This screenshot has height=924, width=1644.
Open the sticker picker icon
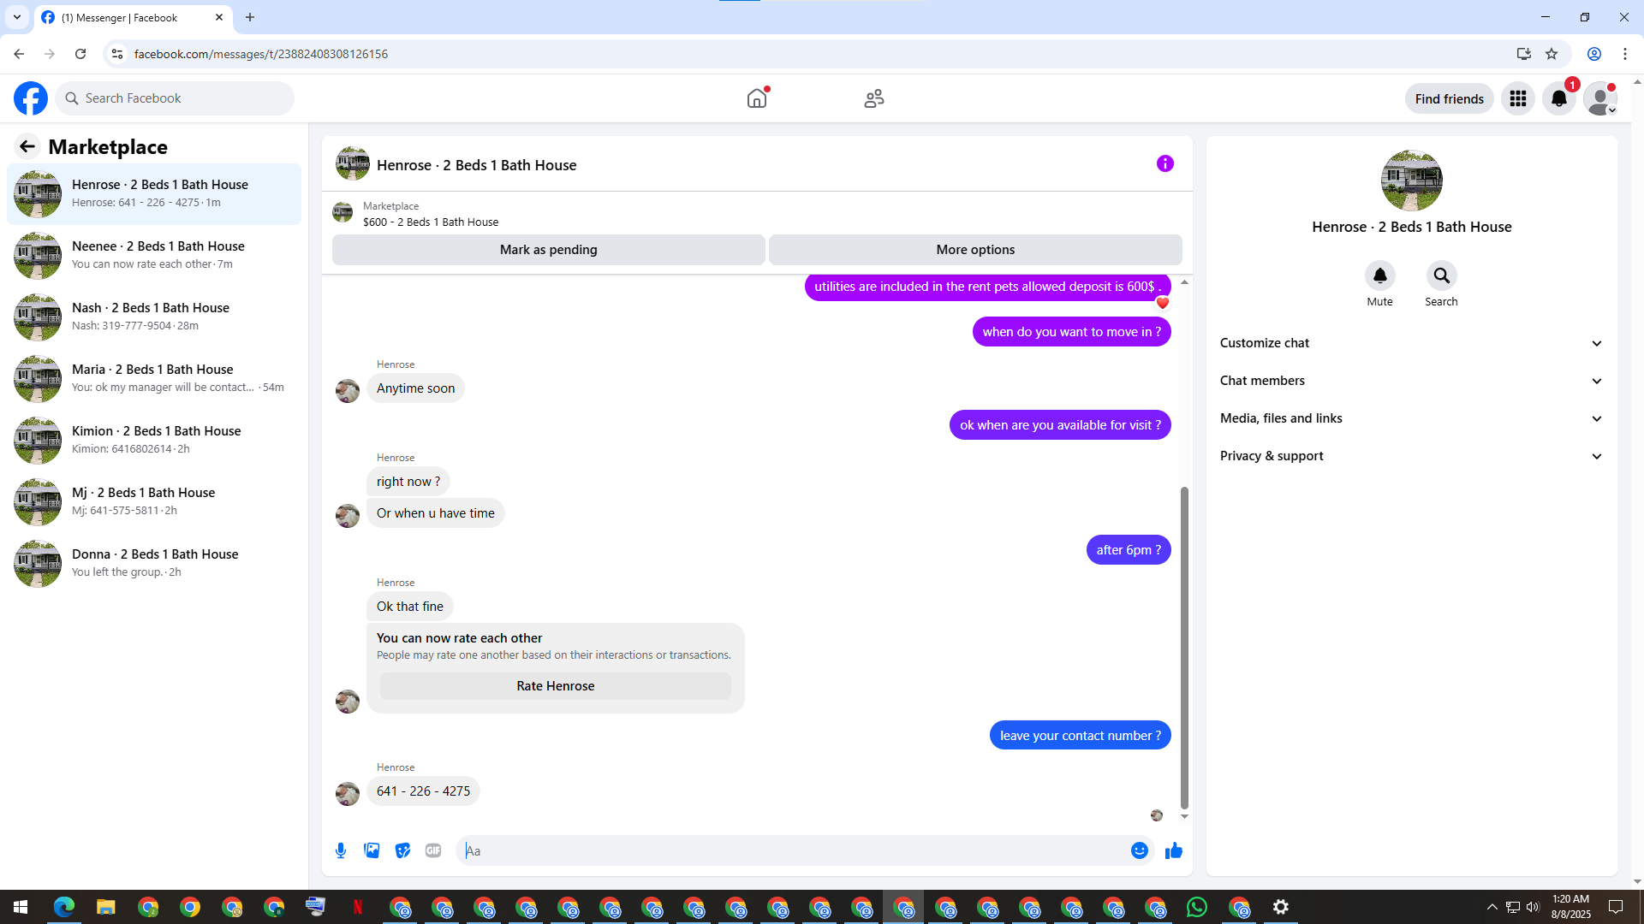click(402, 850)
